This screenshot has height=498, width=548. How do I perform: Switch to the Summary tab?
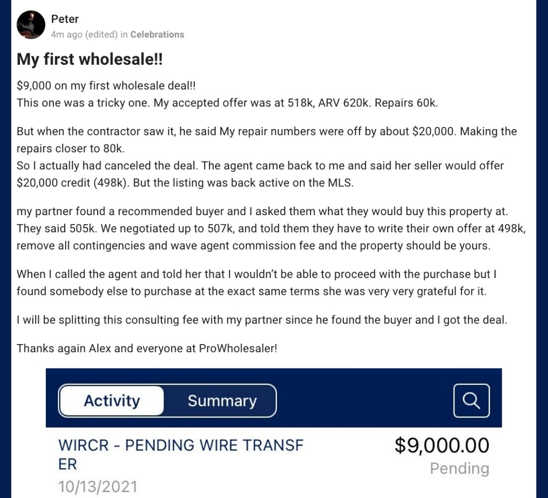click(222, 401)
